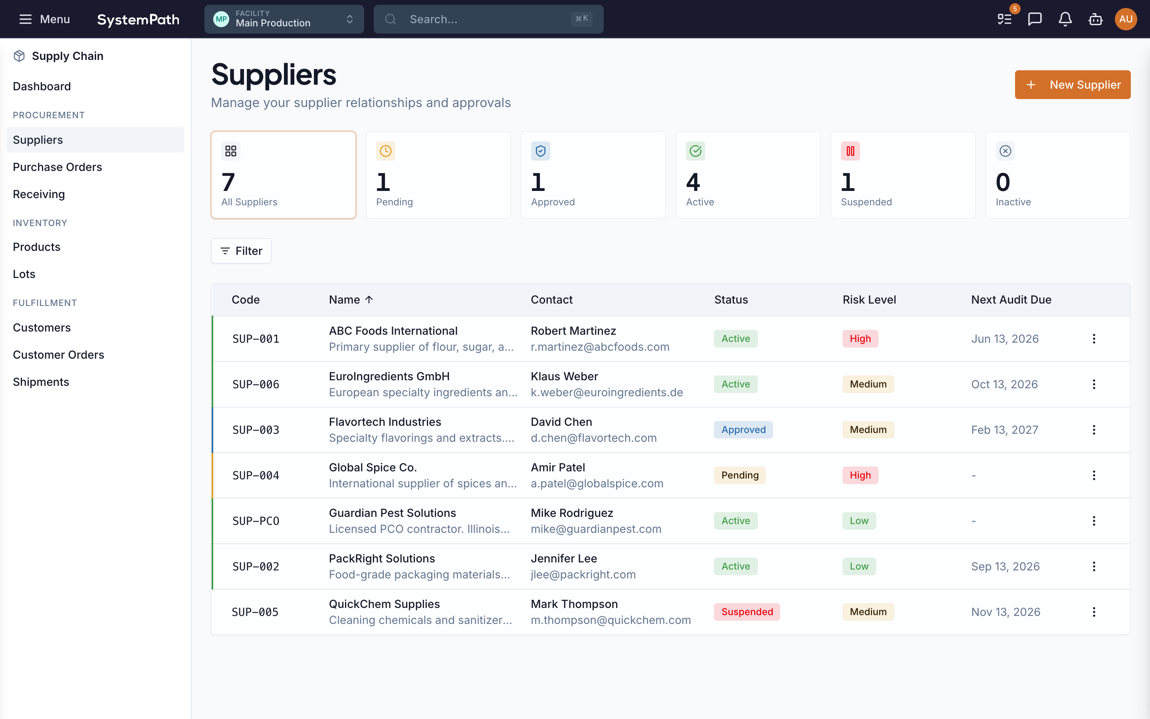Click the AU user avatar
The width and height of the screenshot is (1150, 719).
(x=1125, y=19)
